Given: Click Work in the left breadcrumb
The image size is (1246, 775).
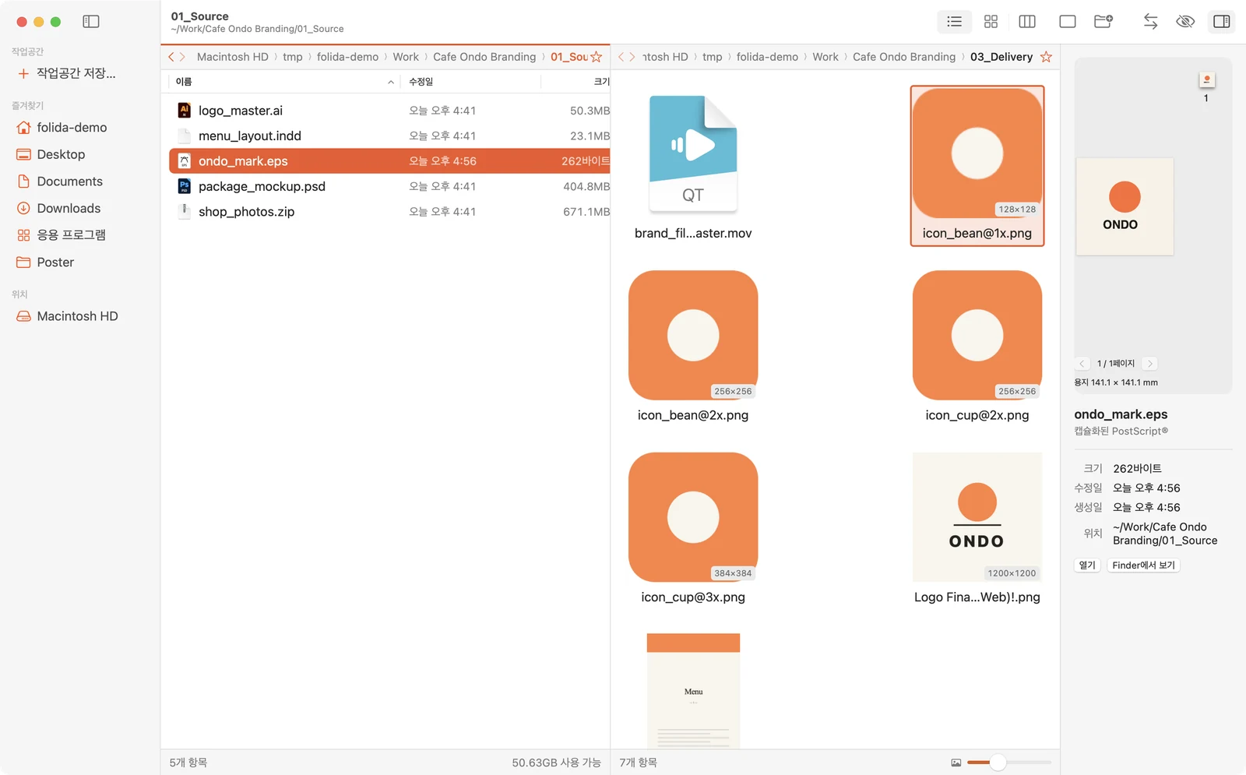Looking at the screenshot, I should 406,57.
